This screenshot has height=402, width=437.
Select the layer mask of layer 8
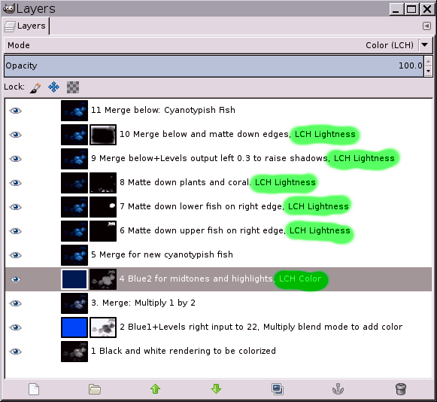coord(103,183)
